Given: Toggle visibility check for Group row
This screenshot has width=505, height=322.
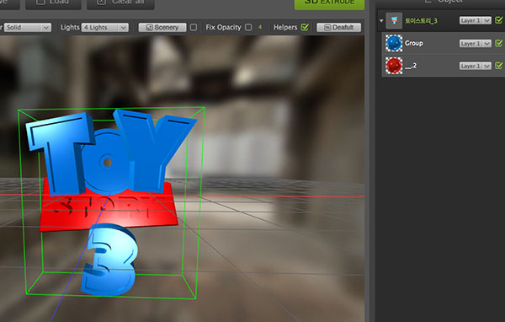Looking at the screenshot, I should [x=499, y=43].
